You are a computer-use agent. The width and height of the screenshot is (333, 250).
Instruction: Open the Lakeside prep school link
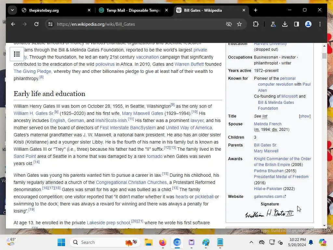click(x=108, y=223)
